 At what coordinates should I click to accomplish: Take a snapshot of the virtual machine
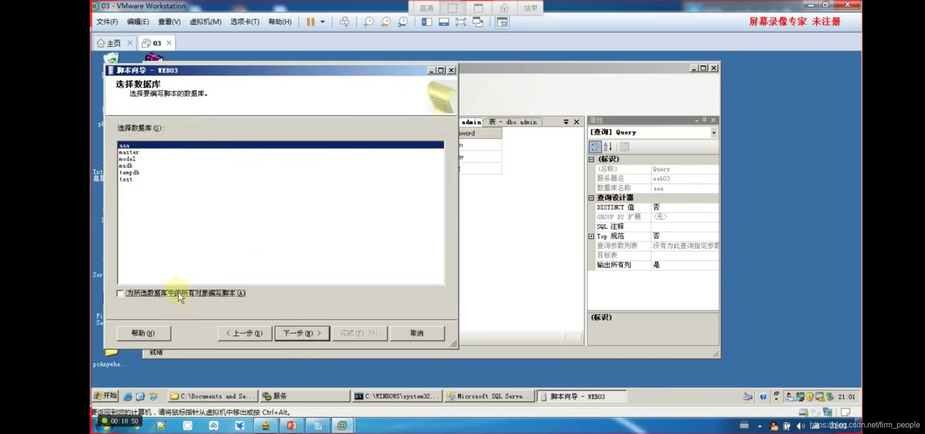coord(369,22)
